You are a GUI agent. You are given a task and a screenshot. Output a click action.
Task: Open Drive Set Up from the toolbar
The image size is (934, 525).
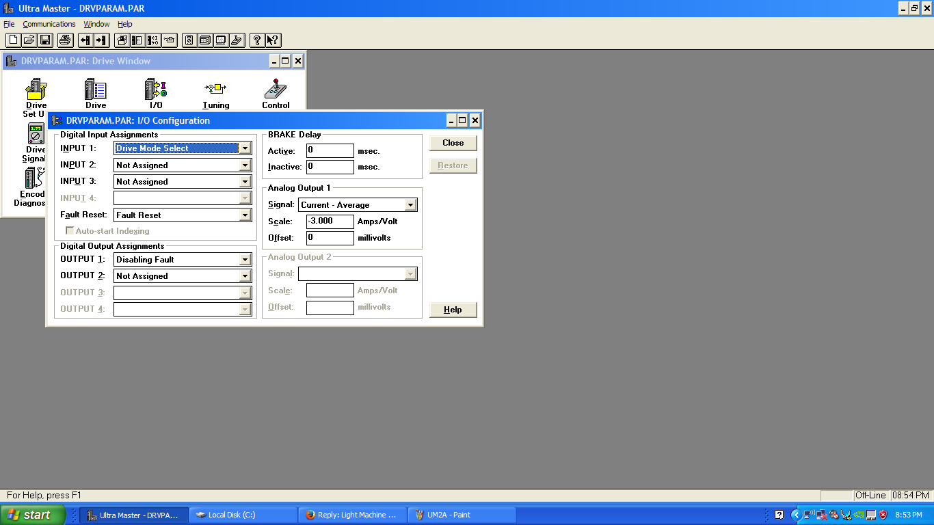coord(122,40)
